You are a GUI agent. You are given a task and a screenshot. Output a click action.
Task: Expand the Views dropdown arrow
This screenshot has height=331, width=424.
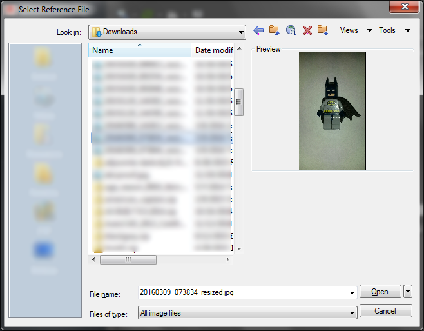coord(369,30)
